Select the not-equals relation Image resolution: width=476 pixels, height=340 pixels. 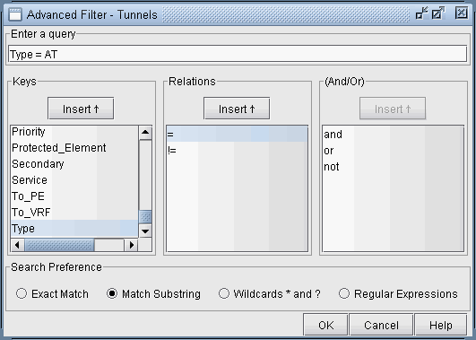pos(237,150)
